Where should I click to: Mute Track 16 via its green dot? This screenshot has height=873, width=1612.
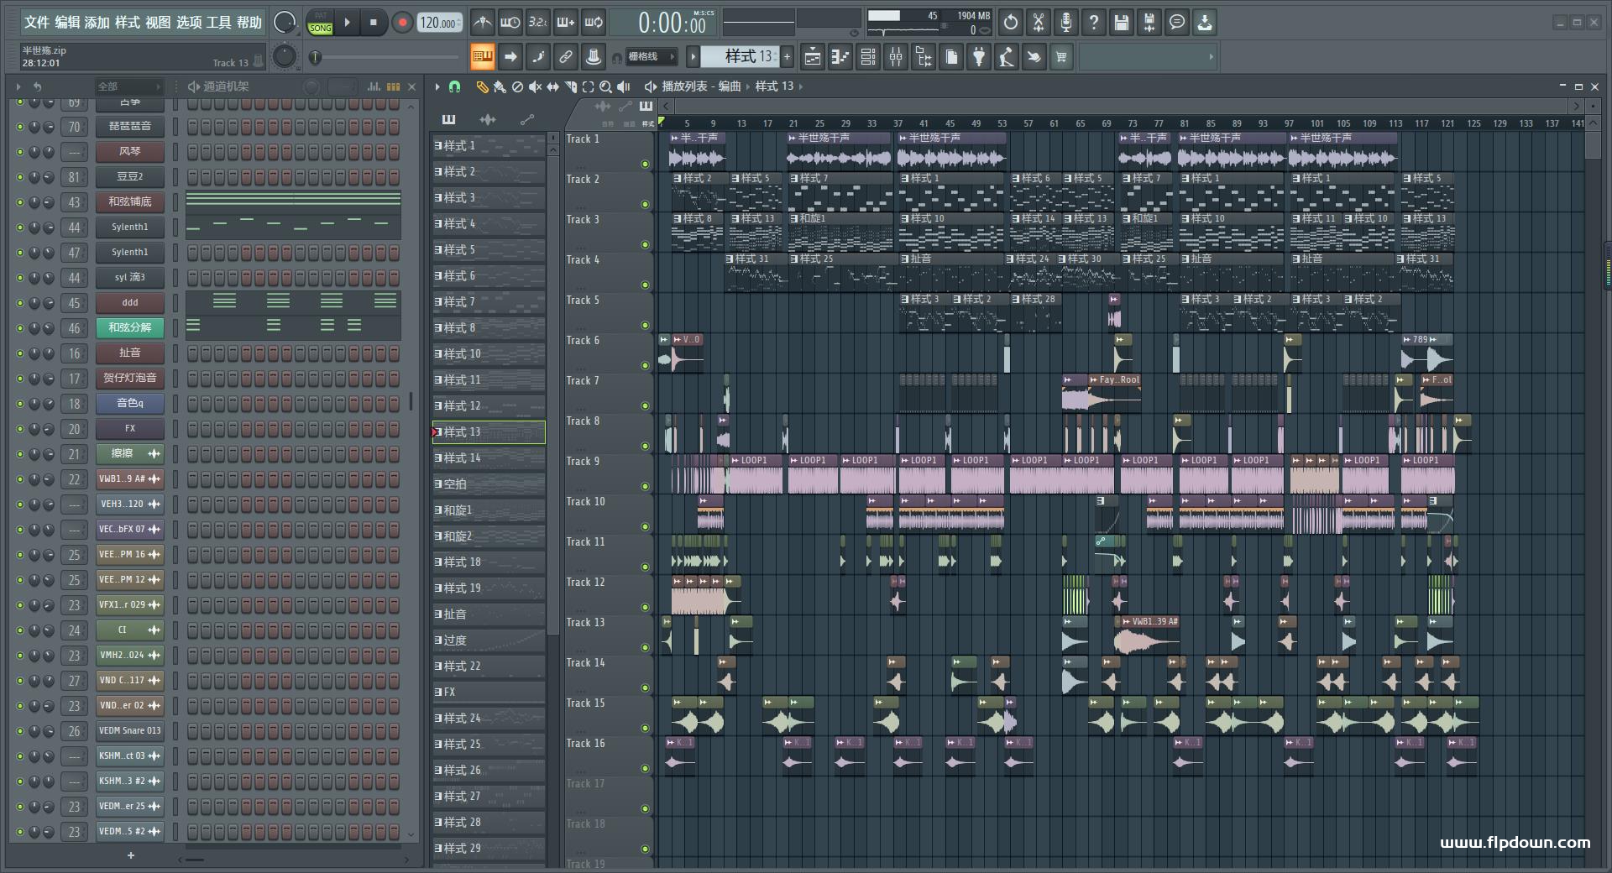pos(645,768)
